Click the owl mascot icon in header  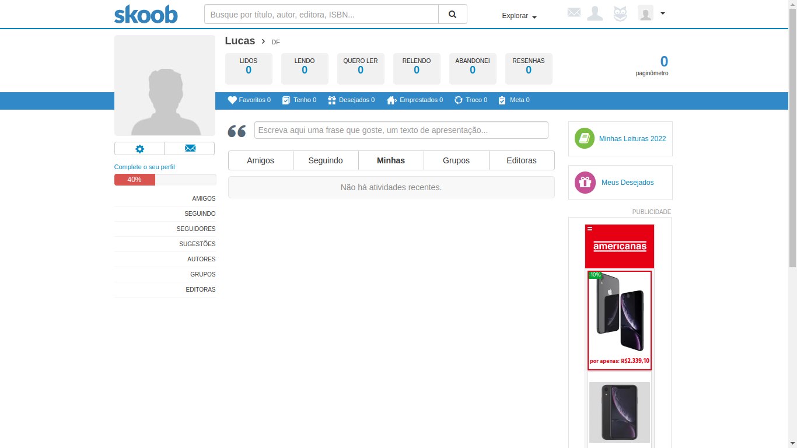tap(620, 13)
